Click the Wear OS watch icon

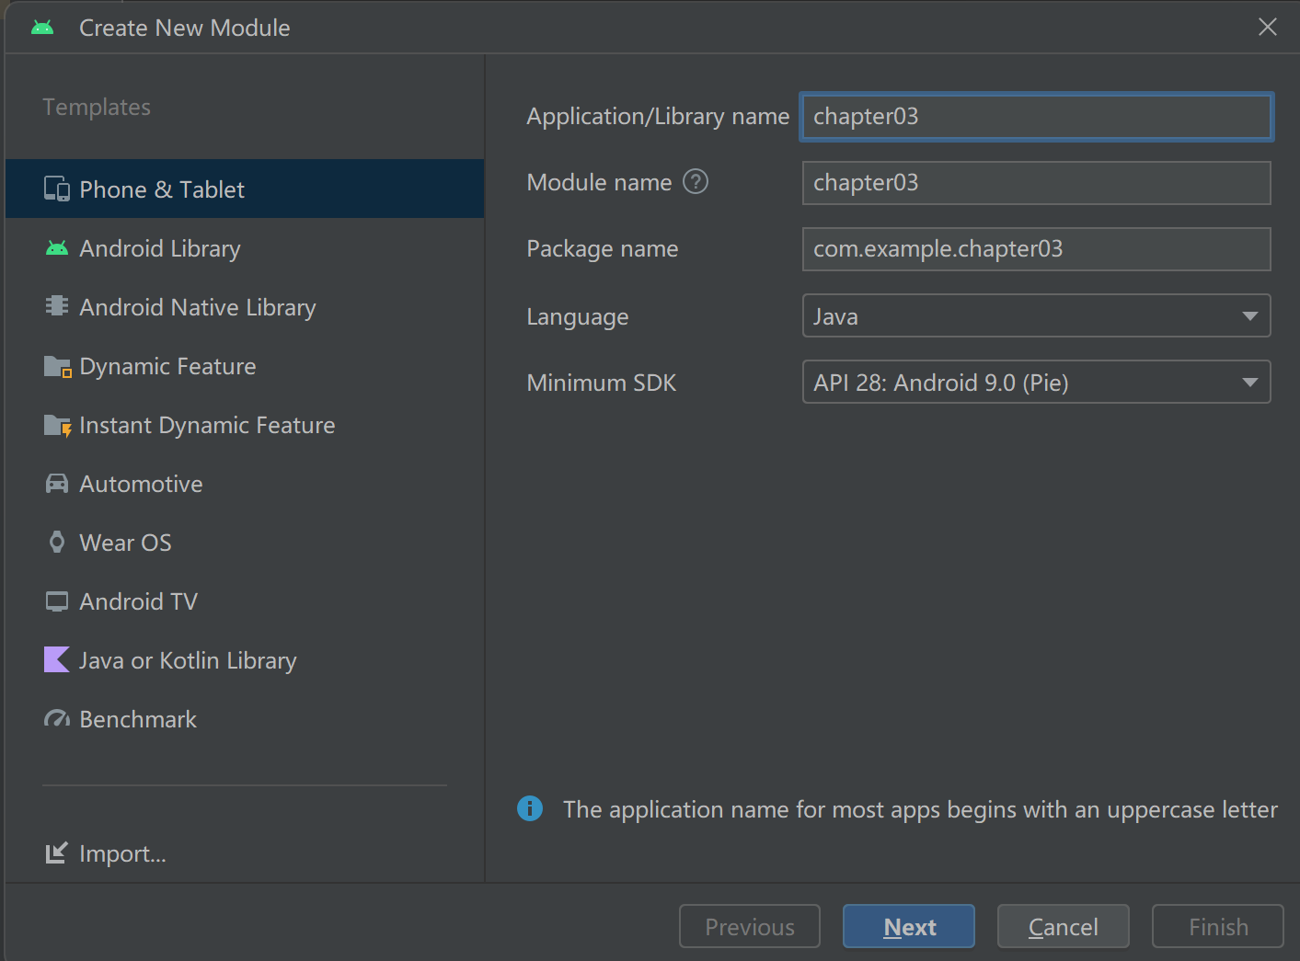pyautogui.click(x=57, y=543)
